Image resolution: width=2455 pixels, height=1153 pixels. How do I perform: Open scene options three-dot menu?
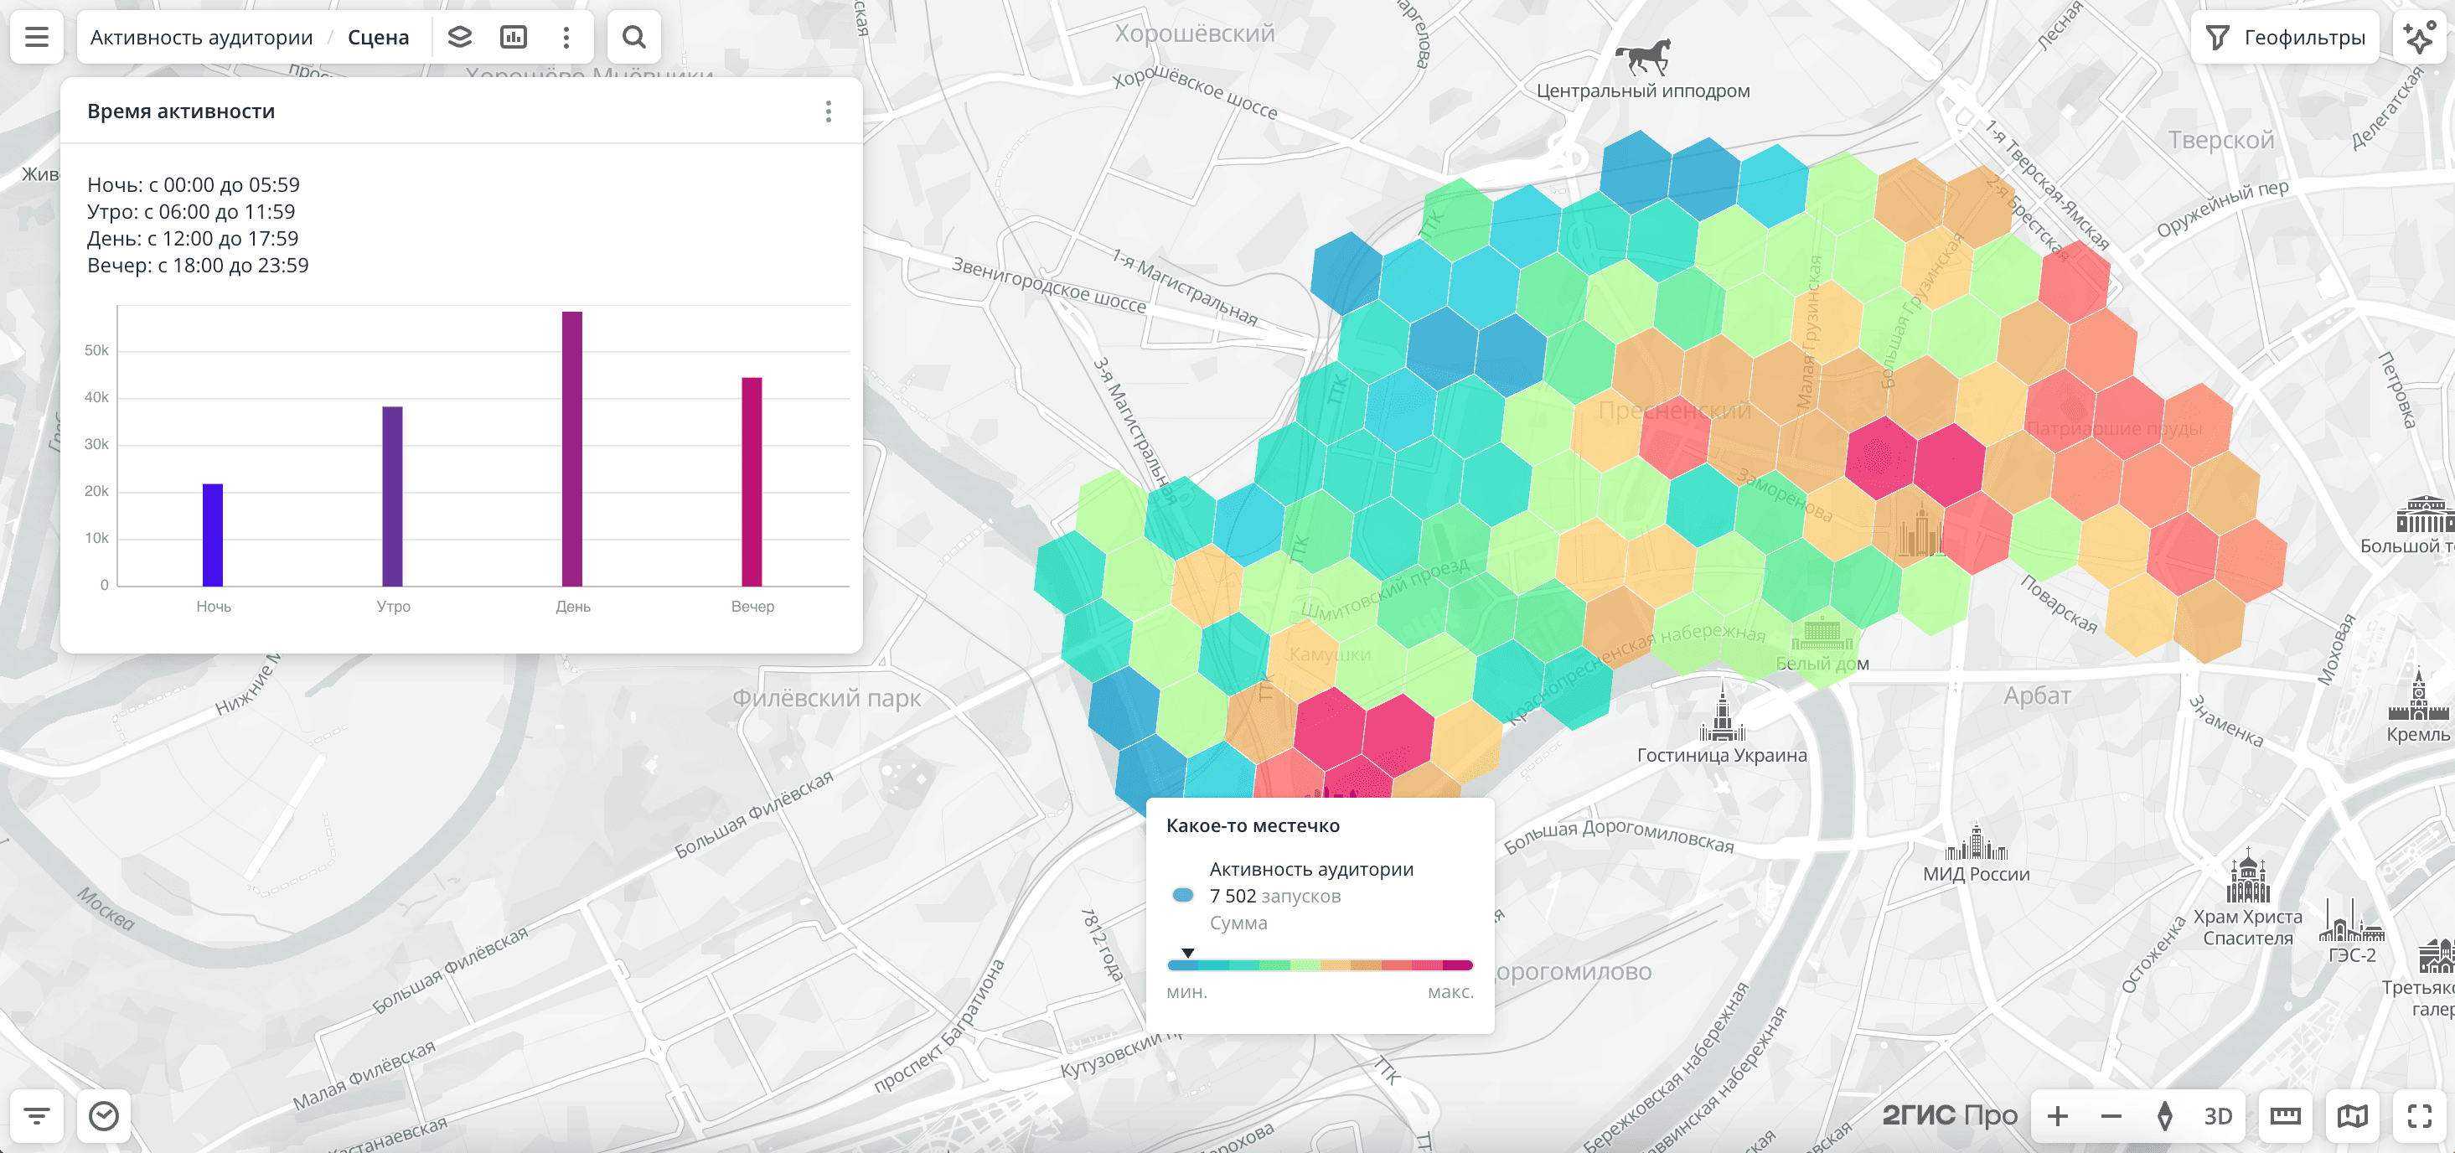coord(566,37)
